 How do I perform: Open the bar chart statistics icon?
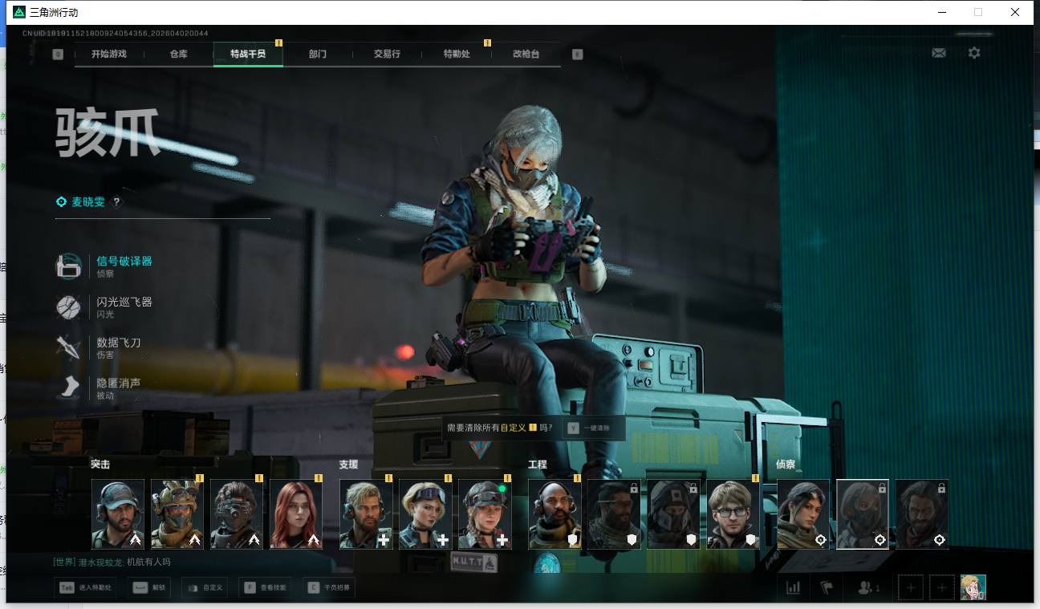click(x=793, y=587)
